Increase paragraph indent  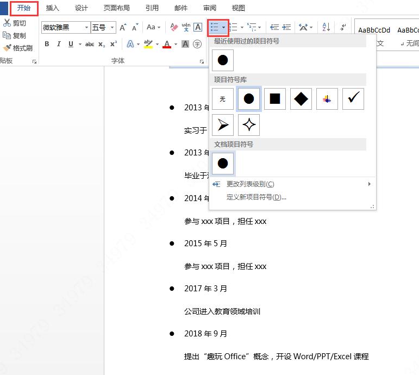(x=286, y=27)
